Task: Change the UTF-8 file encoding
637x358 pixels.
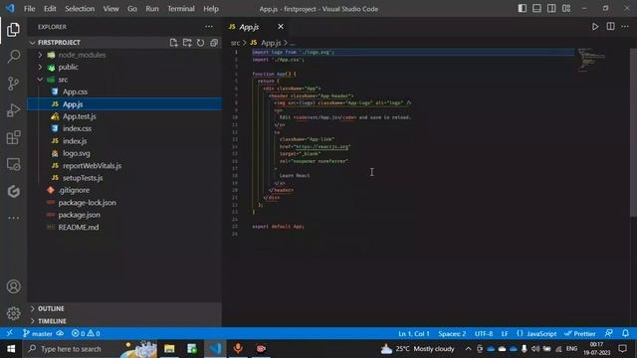Action: pos(484,334)
